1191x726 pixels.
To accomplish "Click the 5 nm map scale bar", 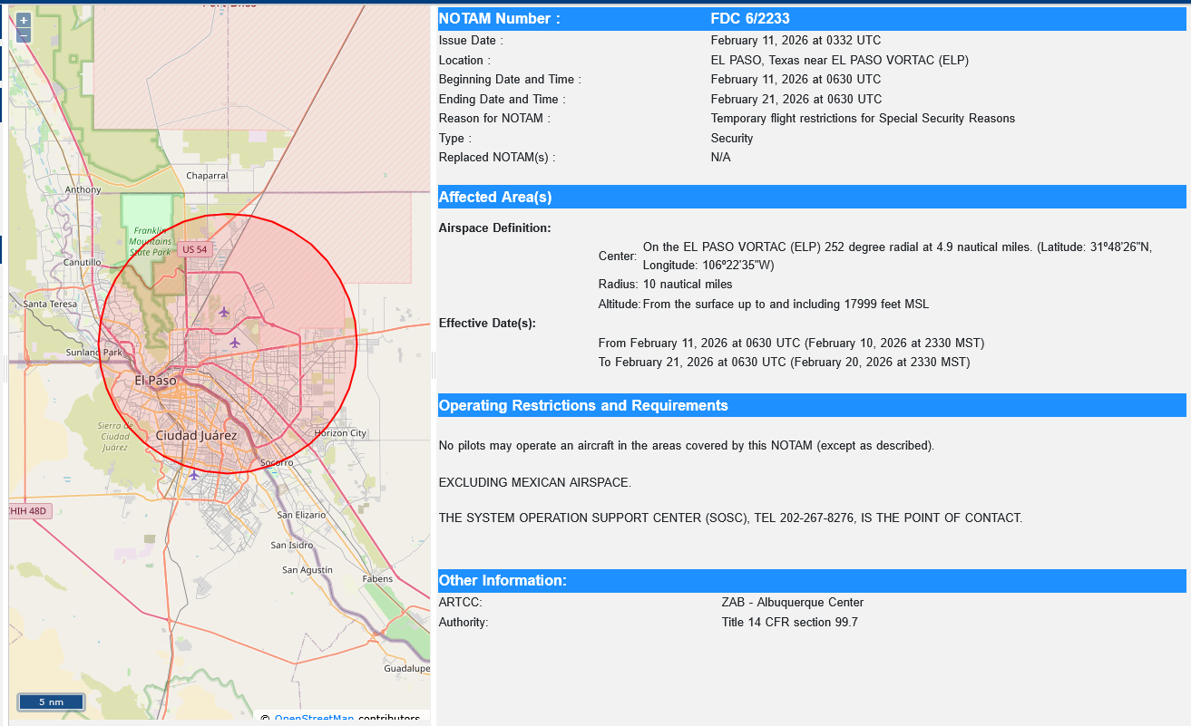I will (x=51, y=702).
